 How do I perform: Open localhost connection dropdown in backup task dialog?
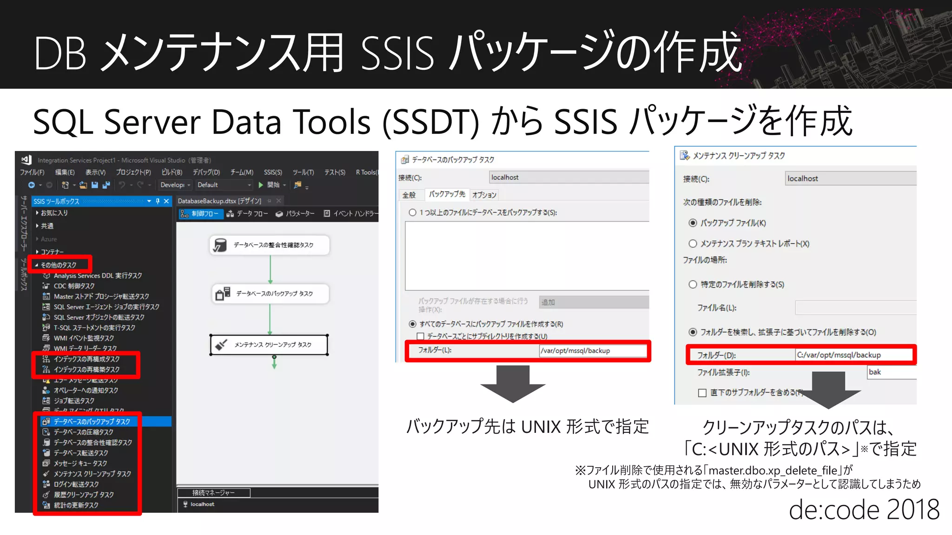point(569,177)
